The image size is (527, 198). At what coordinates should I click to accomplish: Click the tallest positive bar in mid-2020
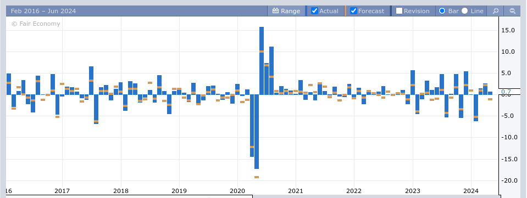point(262,61)
